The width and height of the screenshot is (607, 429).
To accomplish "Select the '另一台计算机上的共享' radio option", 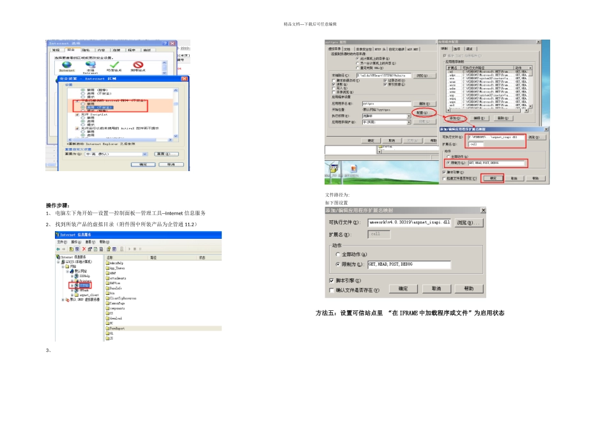I will [x=357, y=63].
